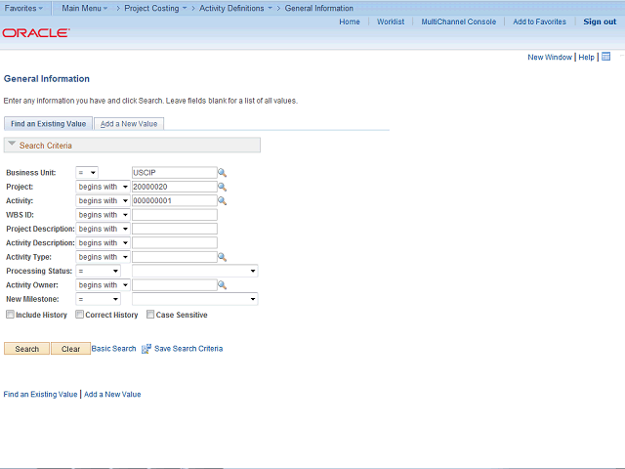The height and width of the screenshot is (469, 625).
Task: Click the customize page grid icon near Help
Action: pos(605,57)
